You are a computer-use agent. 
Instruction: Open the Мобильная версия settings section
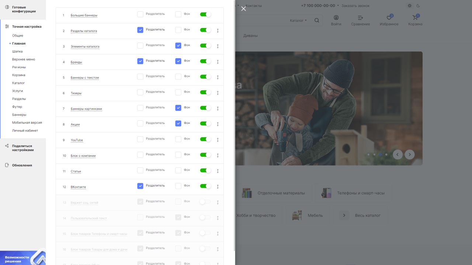click(27, 123)
